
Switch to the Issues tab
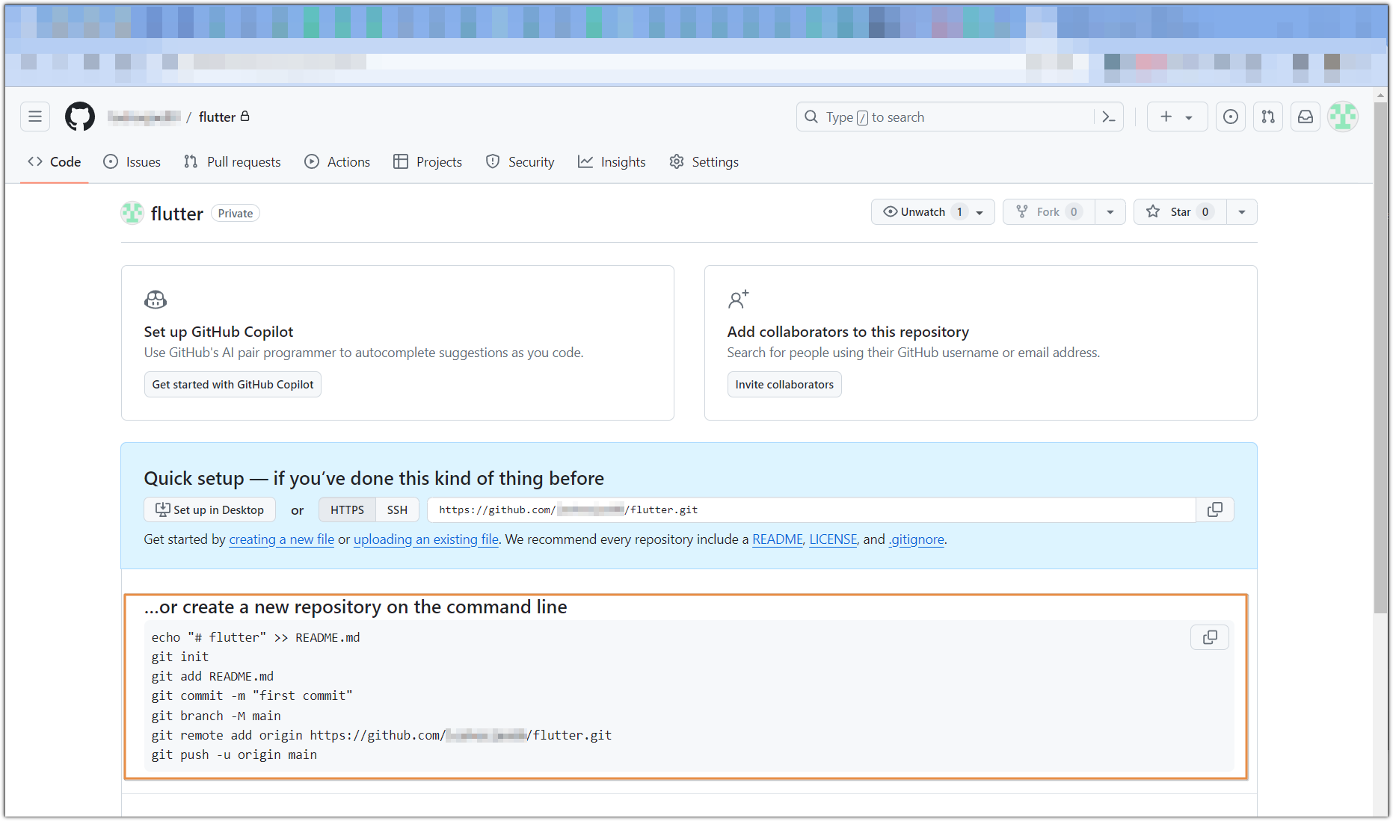pyautogui.click(x=132, y=162)
